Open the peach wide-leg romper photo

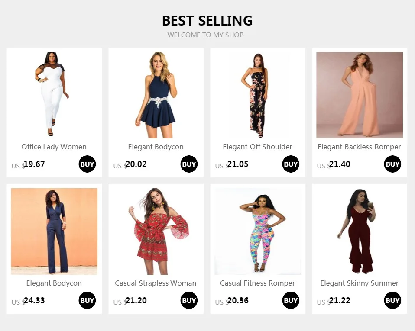[x=360, y=95]
